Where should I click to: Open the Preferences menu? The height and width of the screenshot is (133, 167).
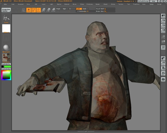click(90, 4)
